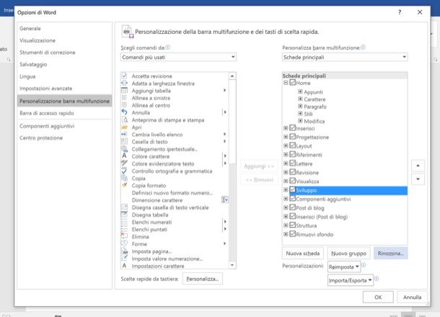Click the Impostazioni carattere A icon
Image resolution: width=440 pixels, height=317 pixels.
coord(124,265)
